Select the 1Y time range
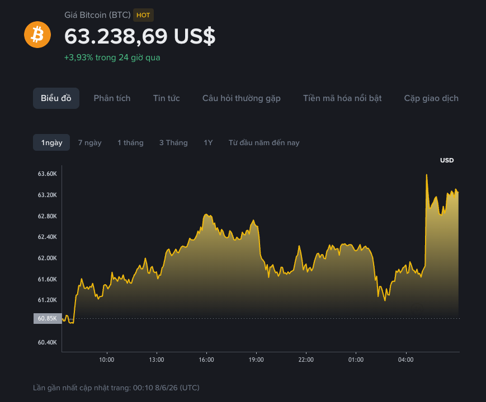The width and height of the screenshot is (486, 402). pos(208,143)
